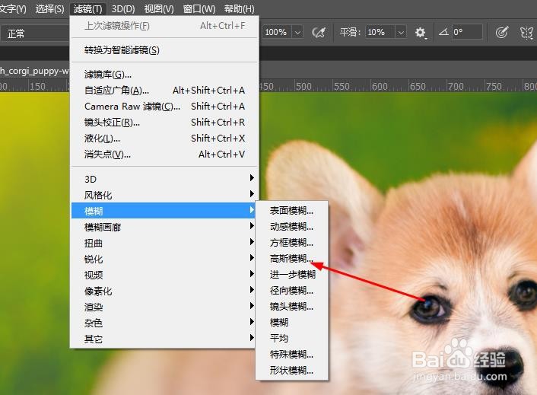Click the airbrush-style build-up icon

coord(319,33)
